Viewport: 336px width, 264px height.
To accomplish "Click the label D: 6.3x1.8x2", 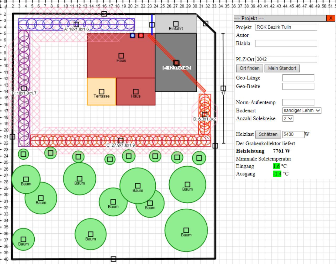I will coord(204,119).
